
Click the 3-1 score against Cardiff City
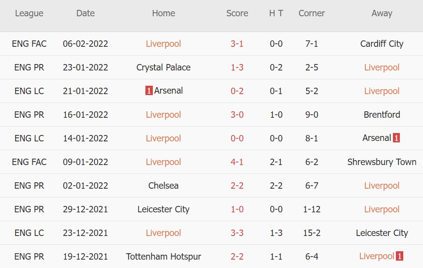[237, 44]
